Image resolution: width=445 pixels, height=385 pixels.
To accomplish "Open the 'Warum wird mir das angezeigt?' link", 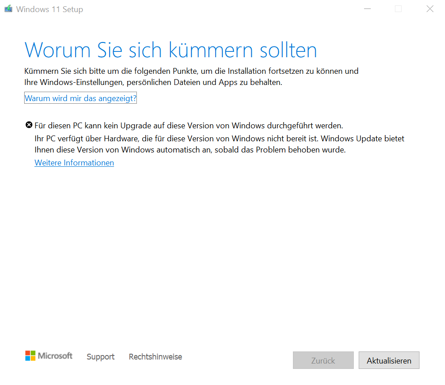I will 81,98.
